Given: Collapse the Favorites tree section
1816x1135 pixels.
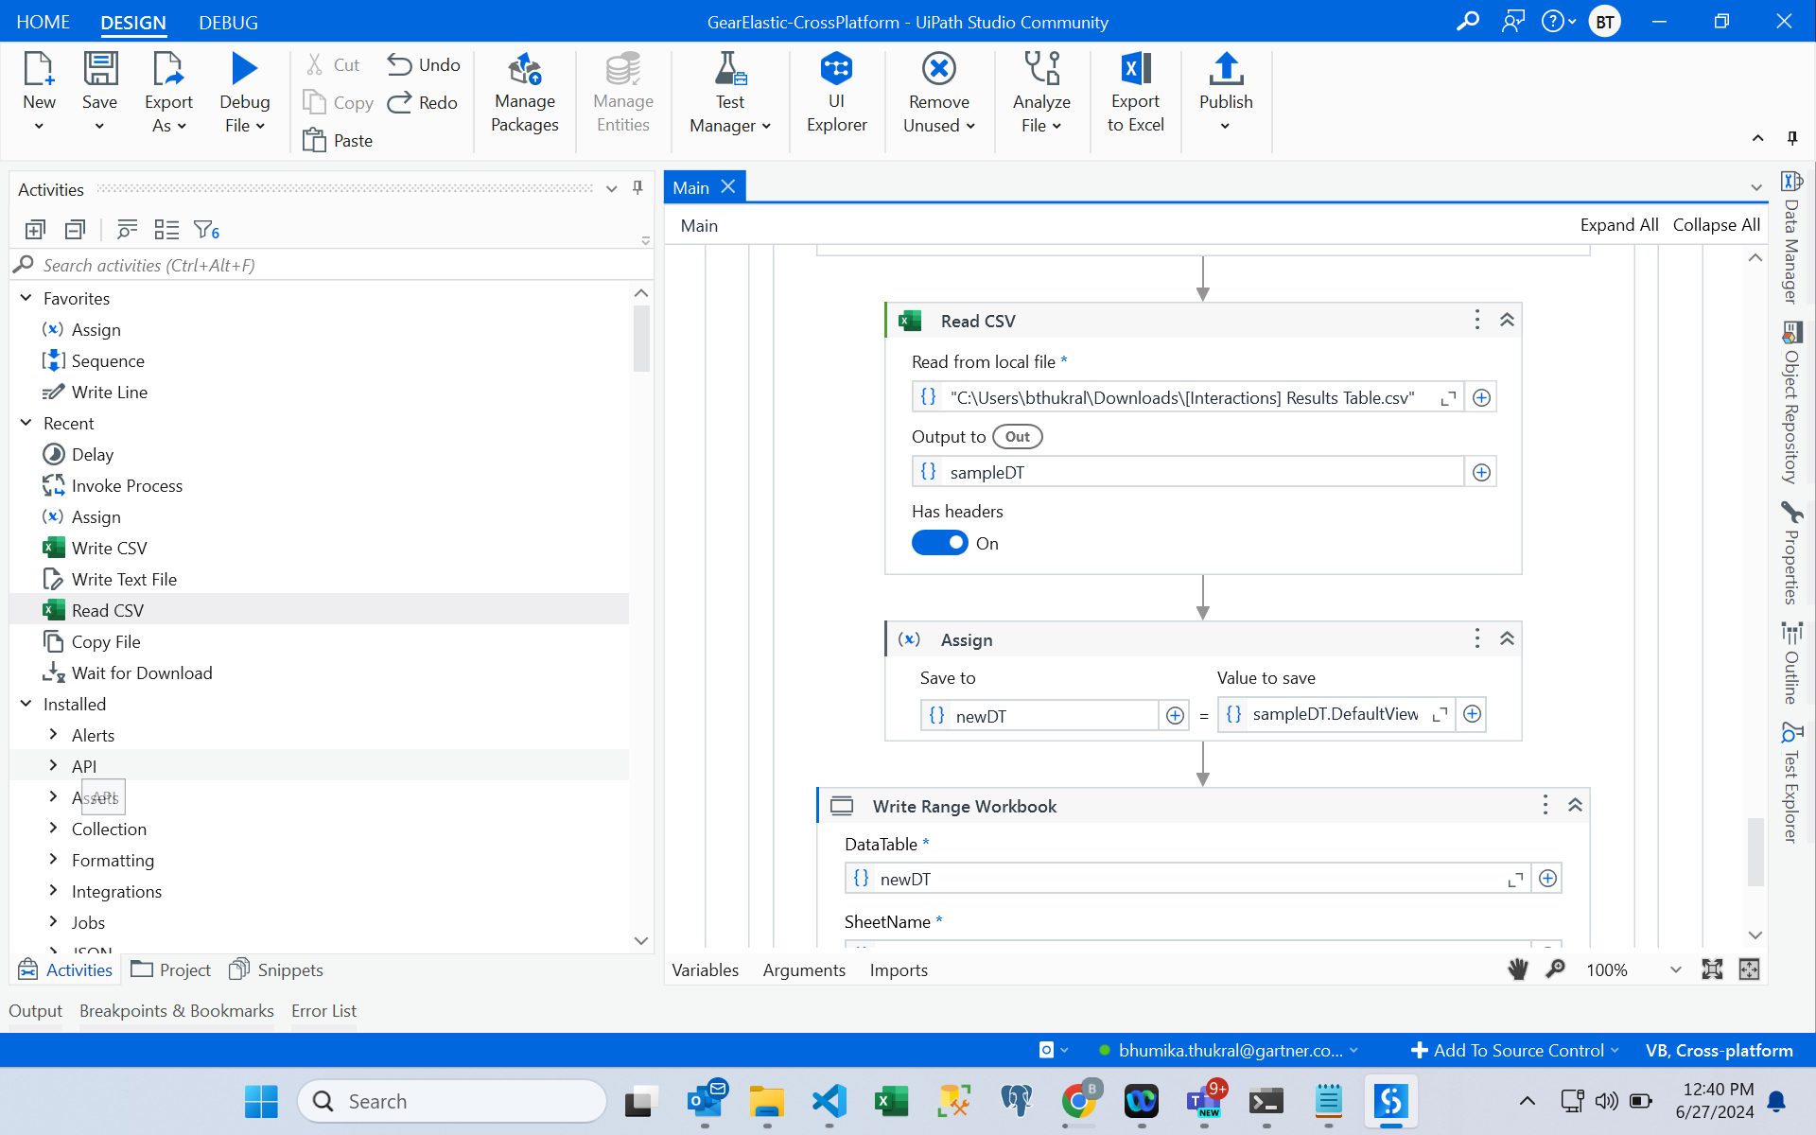Looking at the screenshot, I should (x=26, y=298).
